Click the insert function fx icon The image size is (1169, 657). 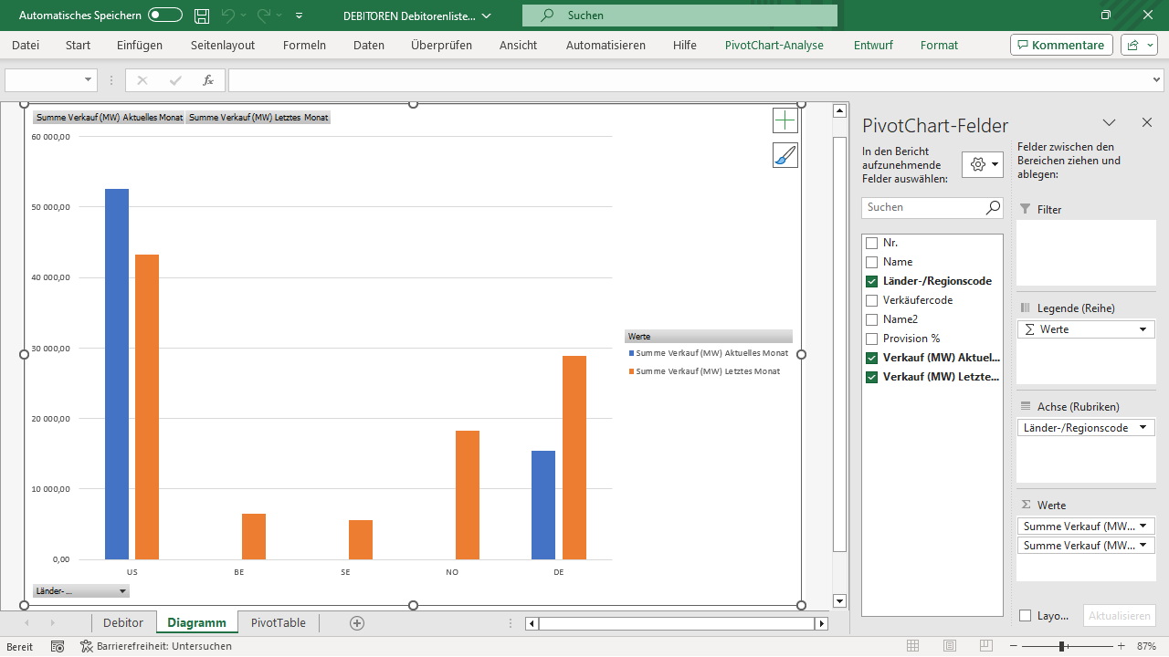[208, 80]
